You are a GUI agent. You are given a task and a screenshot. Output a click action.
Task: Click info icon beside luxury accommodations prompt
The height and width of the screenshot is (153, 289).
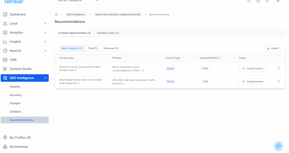click(143, 71)
